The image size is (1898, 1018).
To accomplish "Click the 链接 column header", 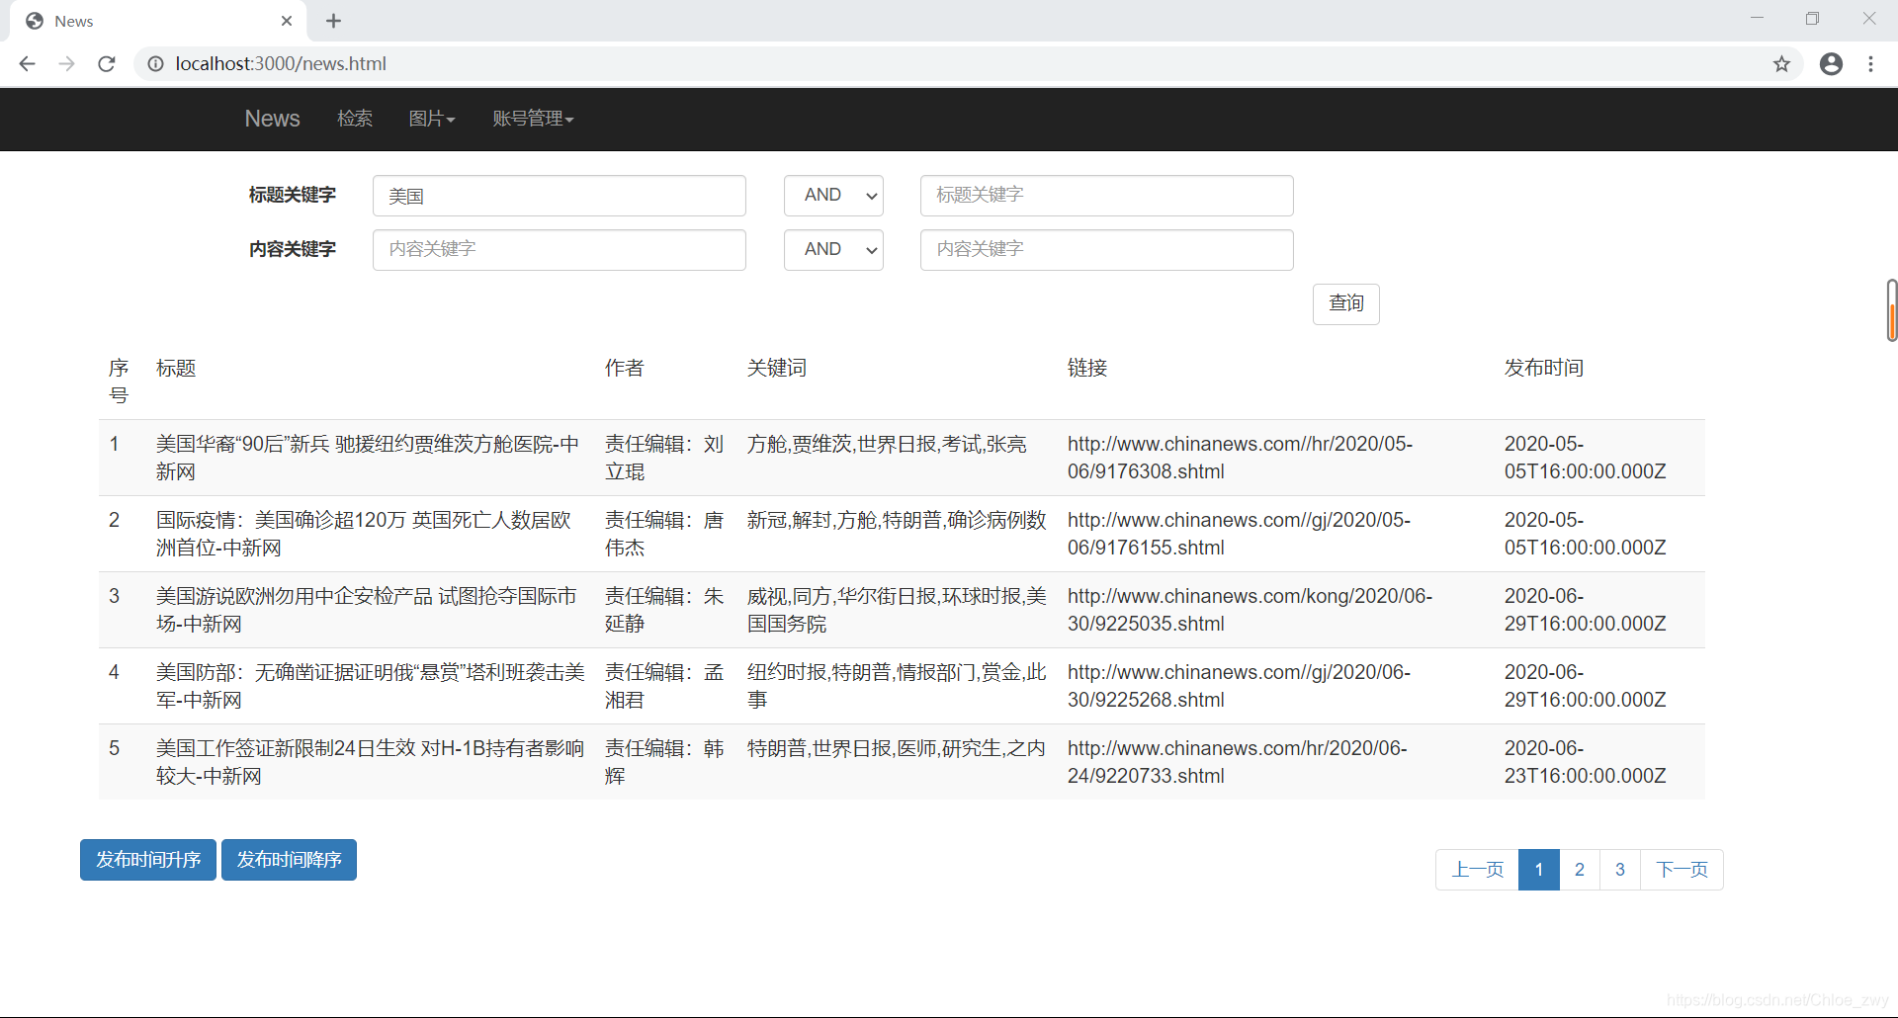I will [1087, 368].
